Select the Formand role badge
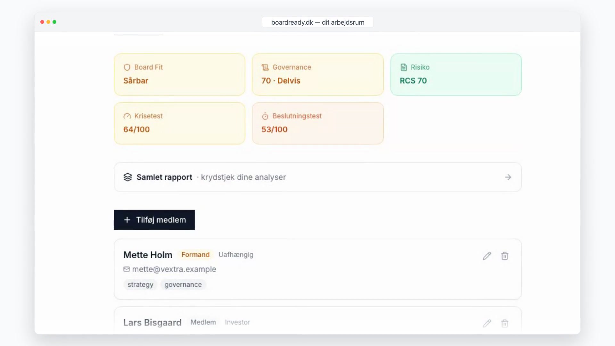This screenshot has height=346, width=615. [195, 255]
